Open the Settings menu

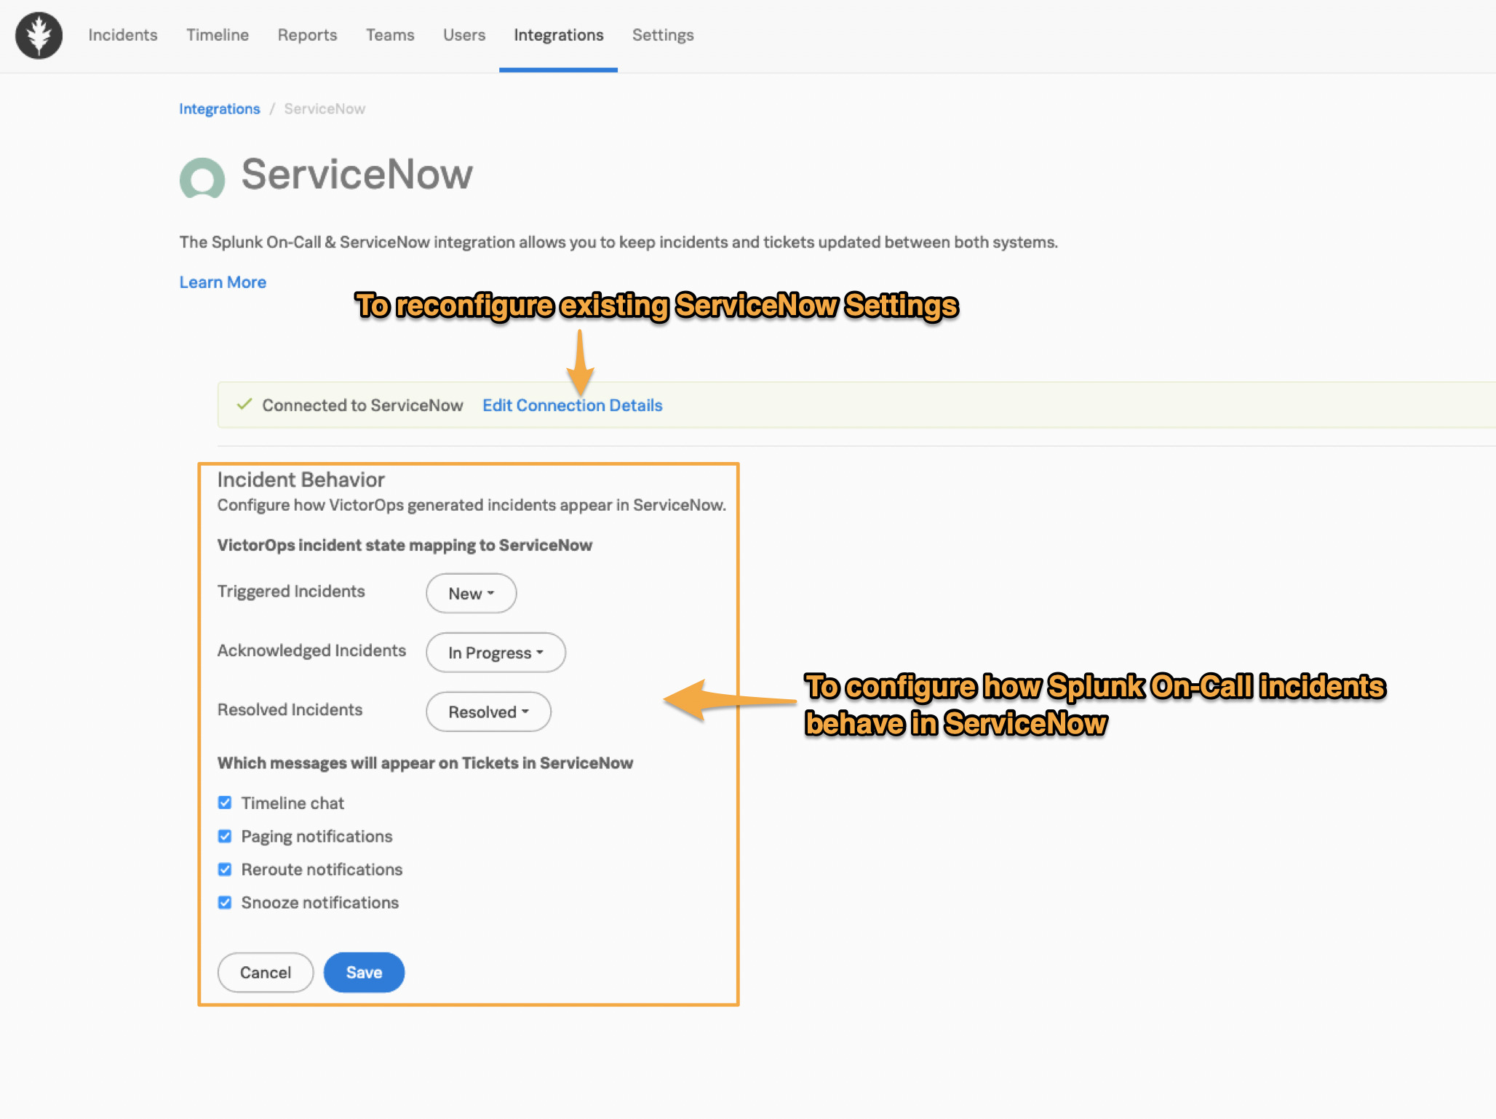pos(662,35)
